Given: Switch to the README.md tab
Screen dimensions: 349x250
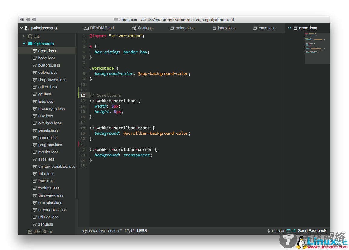Looking at the screenshot, I should (x=99, y=28).
